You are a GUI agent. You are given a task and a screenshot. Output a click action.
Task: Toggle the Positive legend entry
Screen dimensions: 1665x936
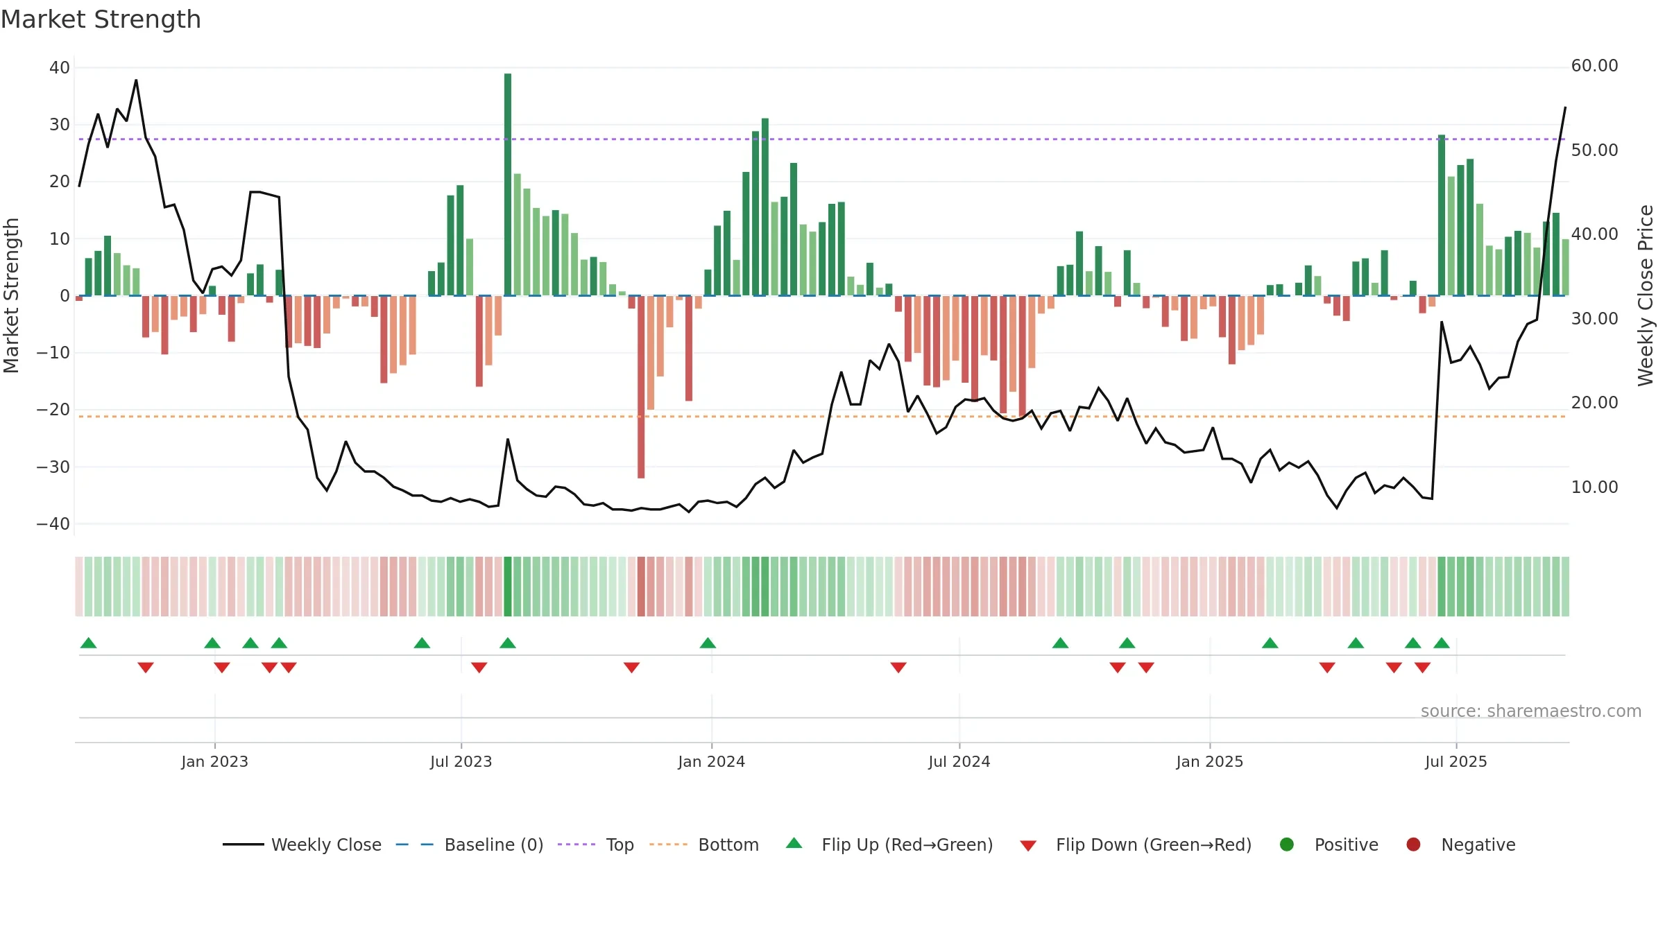1329,844
